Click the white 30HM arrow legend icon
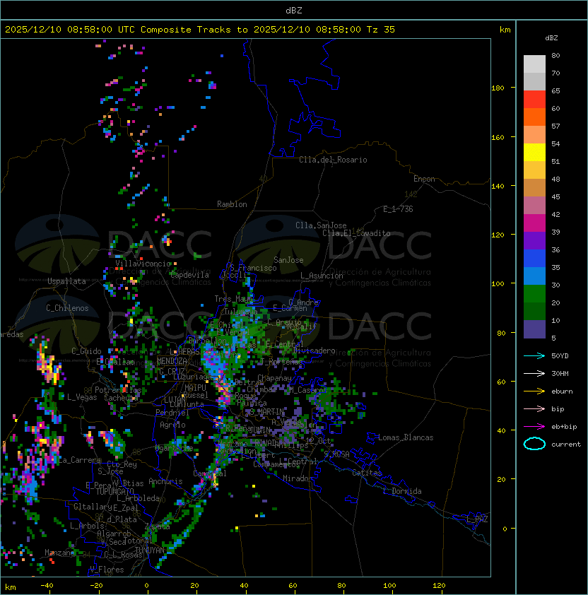 534,373
